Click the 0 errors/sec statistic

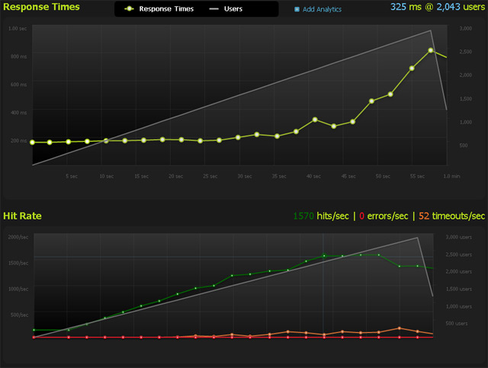(384, 216)
